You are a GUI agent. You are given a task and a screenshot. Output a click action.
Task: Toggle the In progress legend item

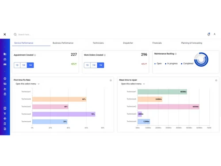pos(171,63)
